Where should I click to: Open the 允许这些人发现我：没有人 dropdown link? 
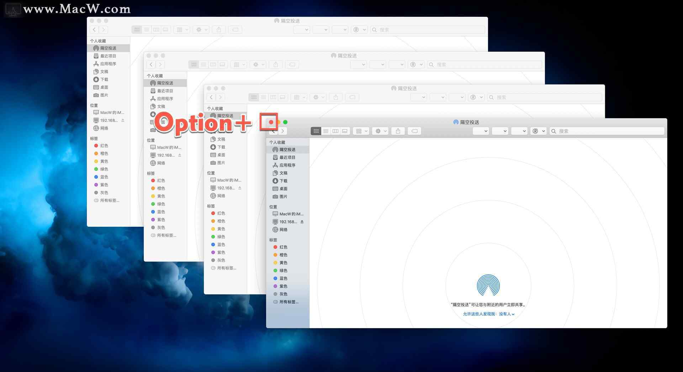pos(488,314)
